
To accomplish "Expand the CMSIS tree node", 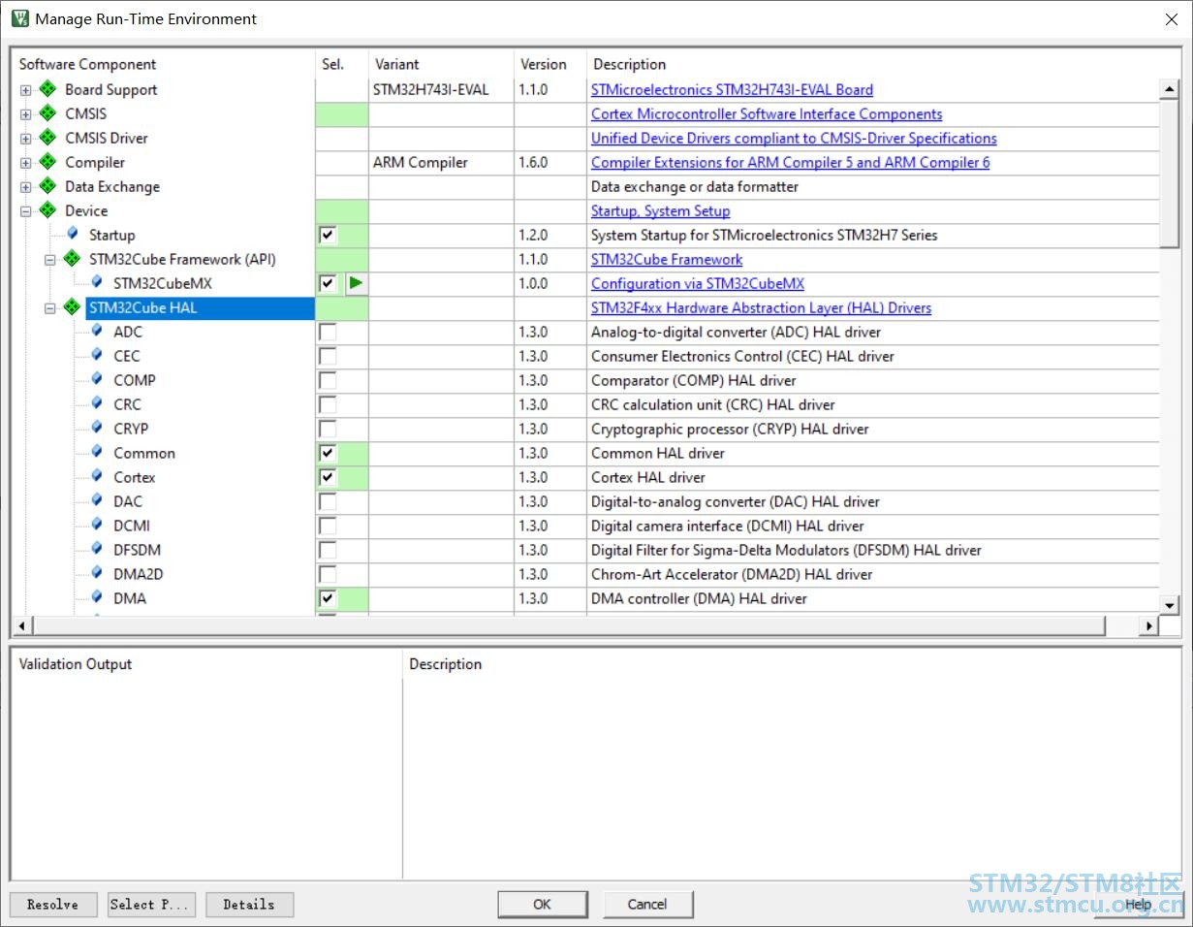I will pos(26,114).
